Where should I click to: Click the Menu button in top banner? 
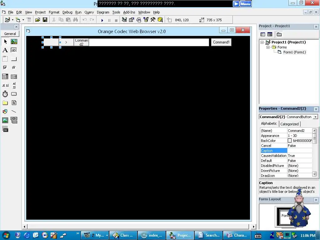point(245,4)
